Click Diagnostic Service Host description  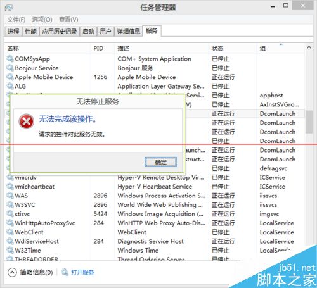pos(150,241)
